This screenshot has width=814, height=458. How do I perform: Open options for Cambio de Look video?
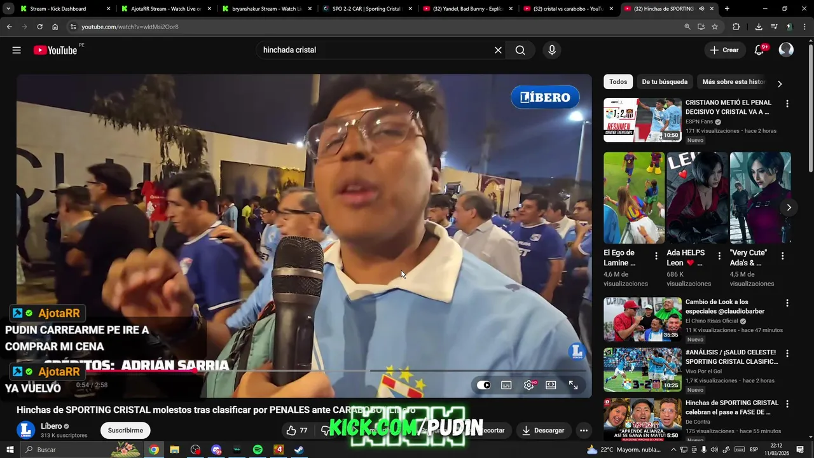(x=787, y=303)
